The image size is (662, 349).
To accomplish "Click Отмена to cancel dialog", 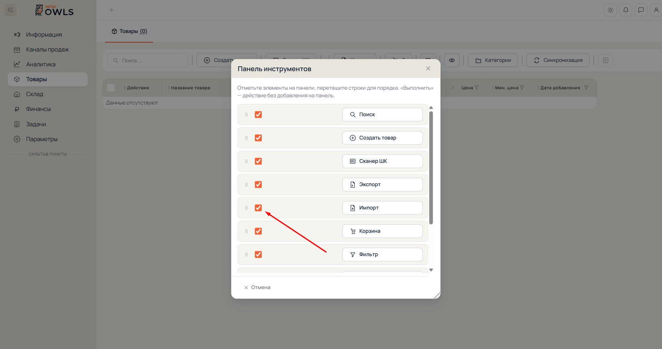I will [257, 287].
